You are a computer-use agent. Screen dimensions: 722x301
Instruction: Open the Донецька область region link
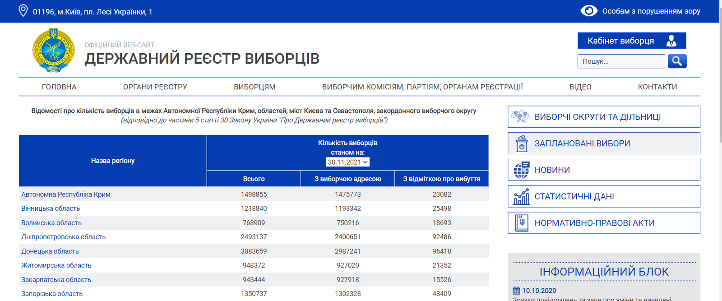pyautogui.click(x=50, y=251)
